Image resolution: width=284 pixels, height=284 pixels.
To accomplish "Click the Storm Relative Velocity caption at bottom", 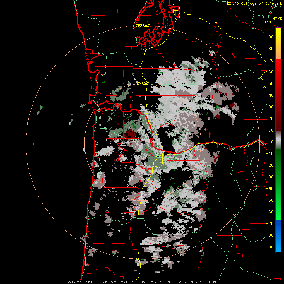I will (x=143, y=282).
